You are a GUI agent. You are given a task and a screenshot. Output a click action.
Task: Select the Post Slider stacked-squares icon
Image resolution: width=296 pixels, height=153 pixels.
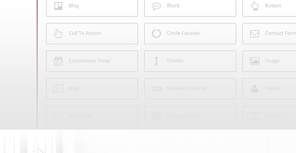coord(58,116)
